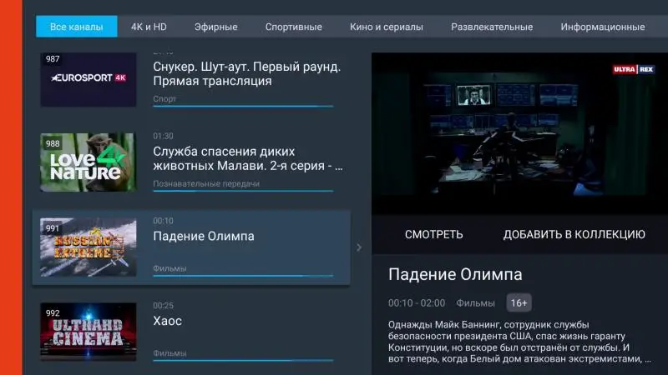668x375 pixels.
Task: Select the Снукер. Шут-аут program title
Action: [246, 73]
